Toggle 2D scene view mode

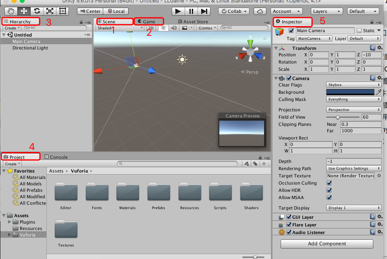coord(151,28)
